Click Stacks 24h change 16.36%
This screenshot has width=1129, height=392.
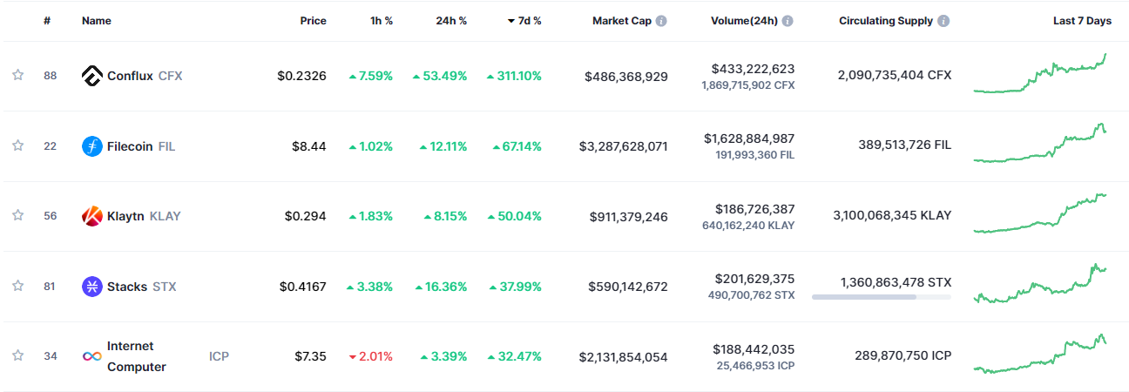click(440, 286)
